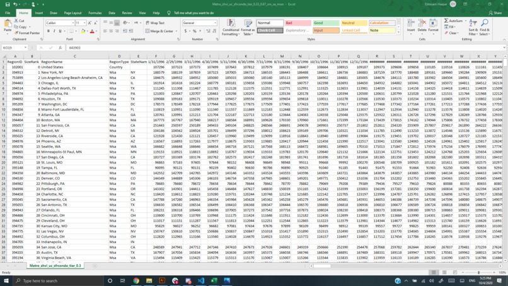Click the Borders icon in Font group
Viewport: 508px width, 286px height.
[71, 31]
